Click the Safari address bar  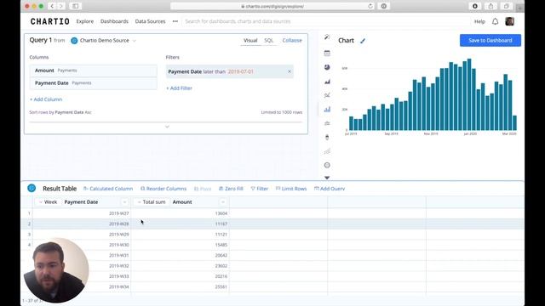[x=272, y=6]
